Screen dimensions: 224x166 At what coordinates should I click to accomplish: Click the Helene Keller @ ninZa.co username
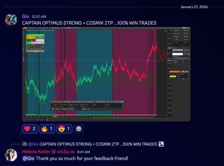pos(48,152)
